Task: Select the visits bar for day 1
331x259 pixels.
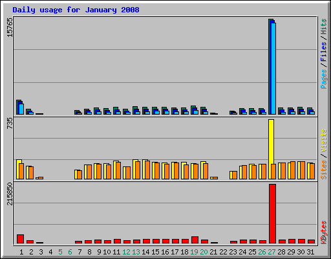Action: [x=18, y=169]
